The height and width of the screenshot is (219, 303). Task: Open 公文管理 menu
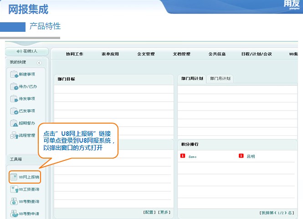146,54
